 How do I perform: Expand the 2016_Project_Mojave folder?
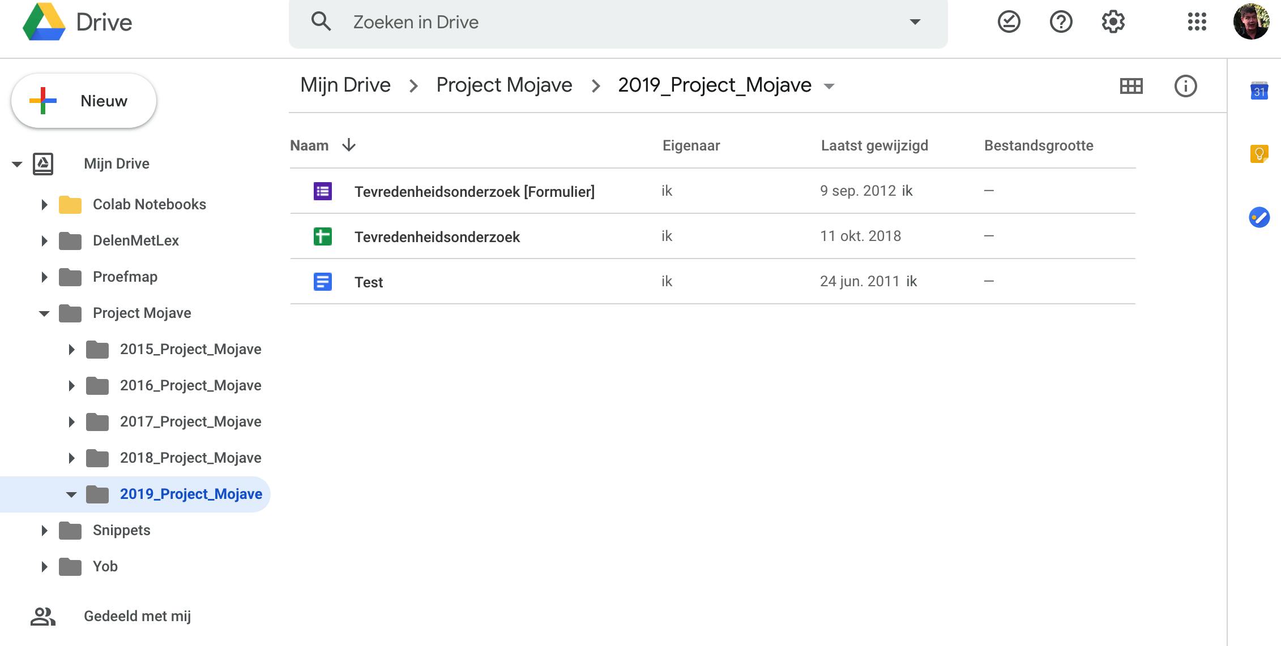[x=71, y=386]
